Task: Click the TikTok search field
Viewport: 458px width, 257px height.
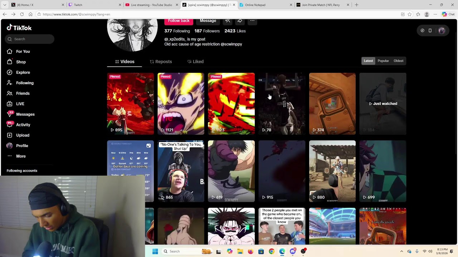Action: 30,39
